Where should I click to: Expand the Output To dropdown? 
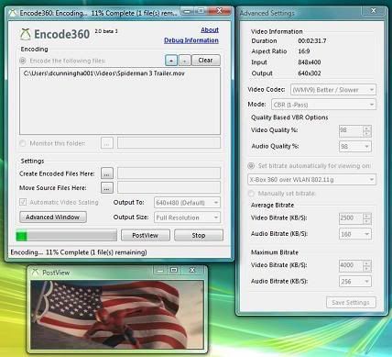point(187,203)
